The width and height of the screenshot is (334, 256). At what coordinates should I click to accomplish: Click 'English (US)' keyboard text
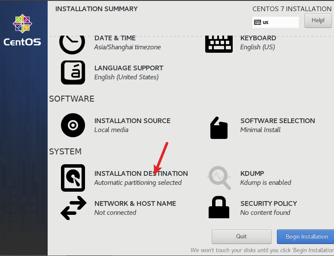258,47
